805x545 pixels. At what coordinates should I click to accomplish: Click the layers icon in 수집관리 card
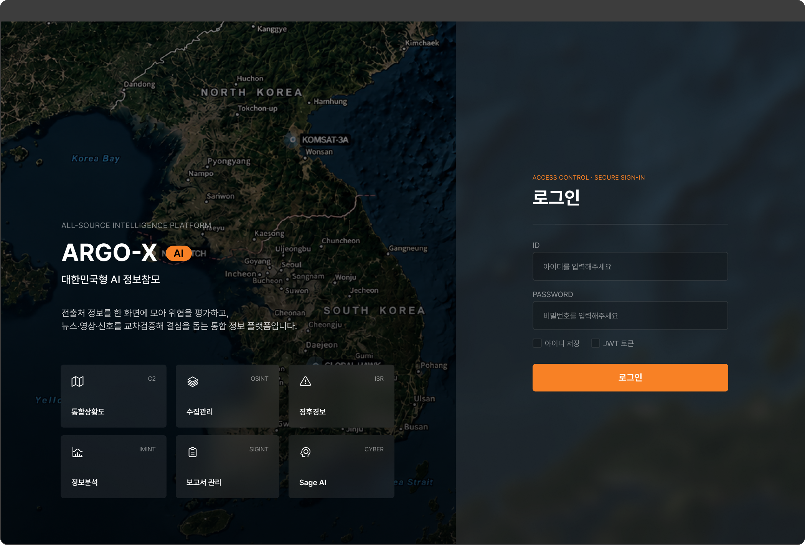coord(193,381)
